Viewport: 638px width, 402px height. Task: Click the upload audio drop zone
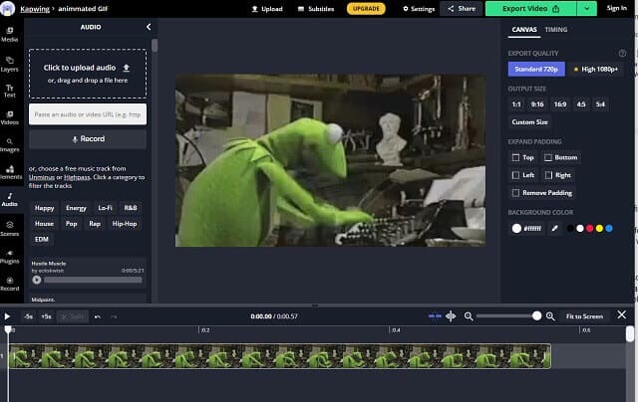coord(88,74)
